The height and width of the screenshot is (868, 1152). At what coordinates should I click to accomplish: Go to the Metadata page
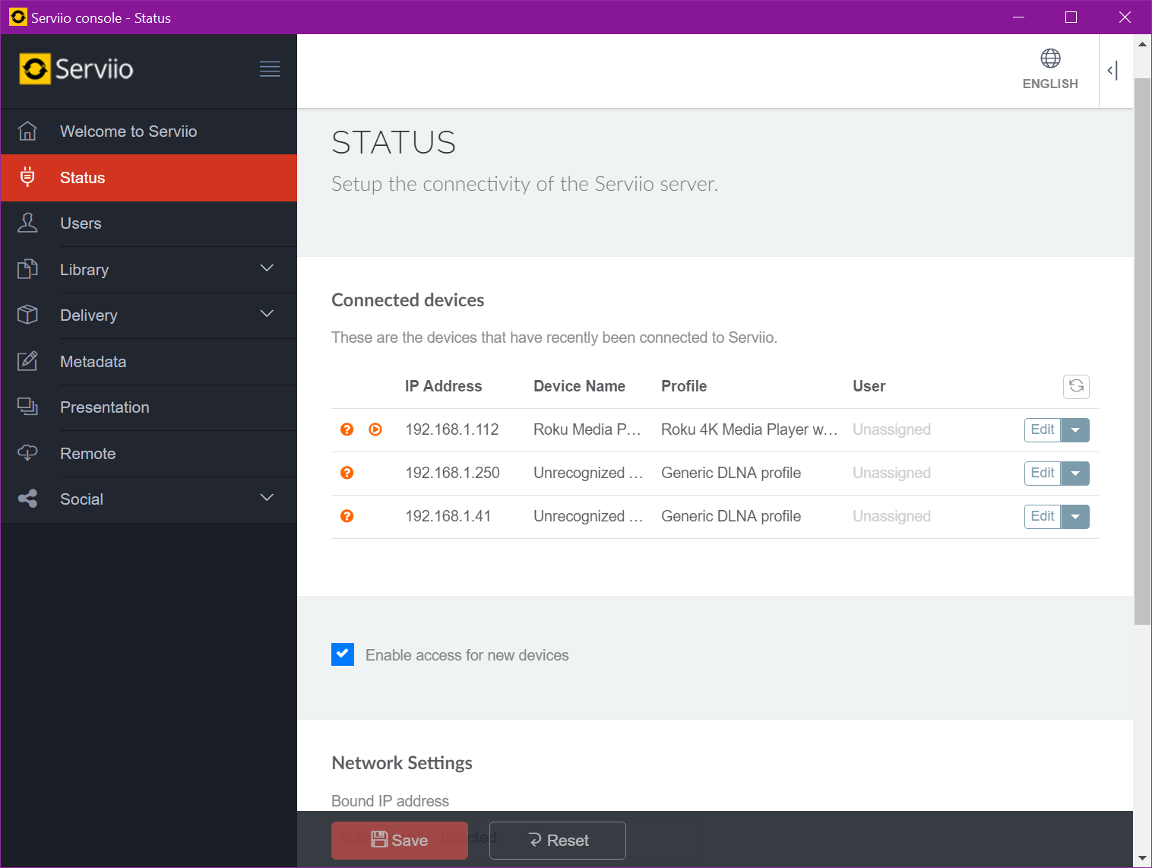(93, 362)
